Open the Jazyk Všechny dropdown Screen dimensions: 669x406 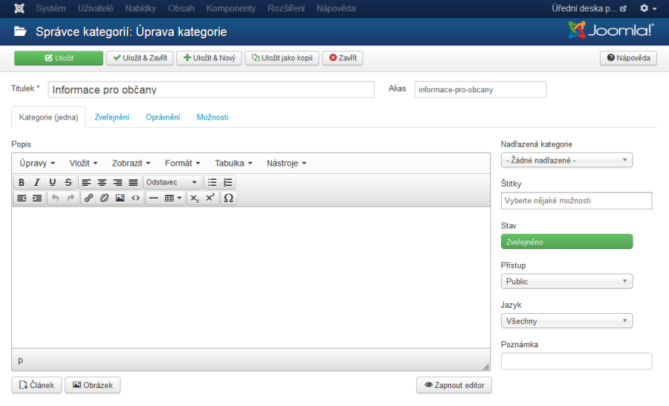[x=566, y=321]
